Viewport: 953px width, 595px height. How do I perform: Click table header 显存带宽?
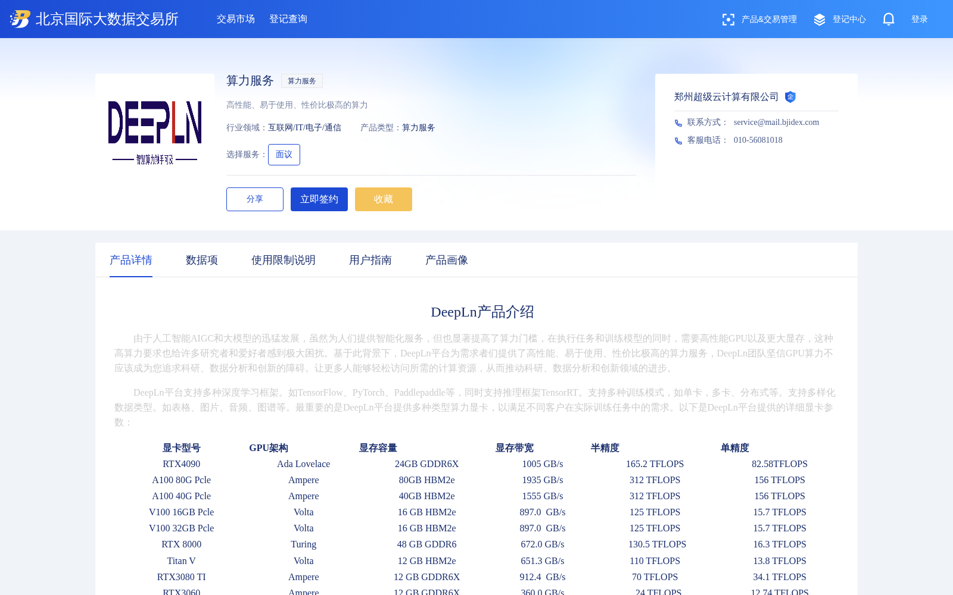tap(515, 448)
